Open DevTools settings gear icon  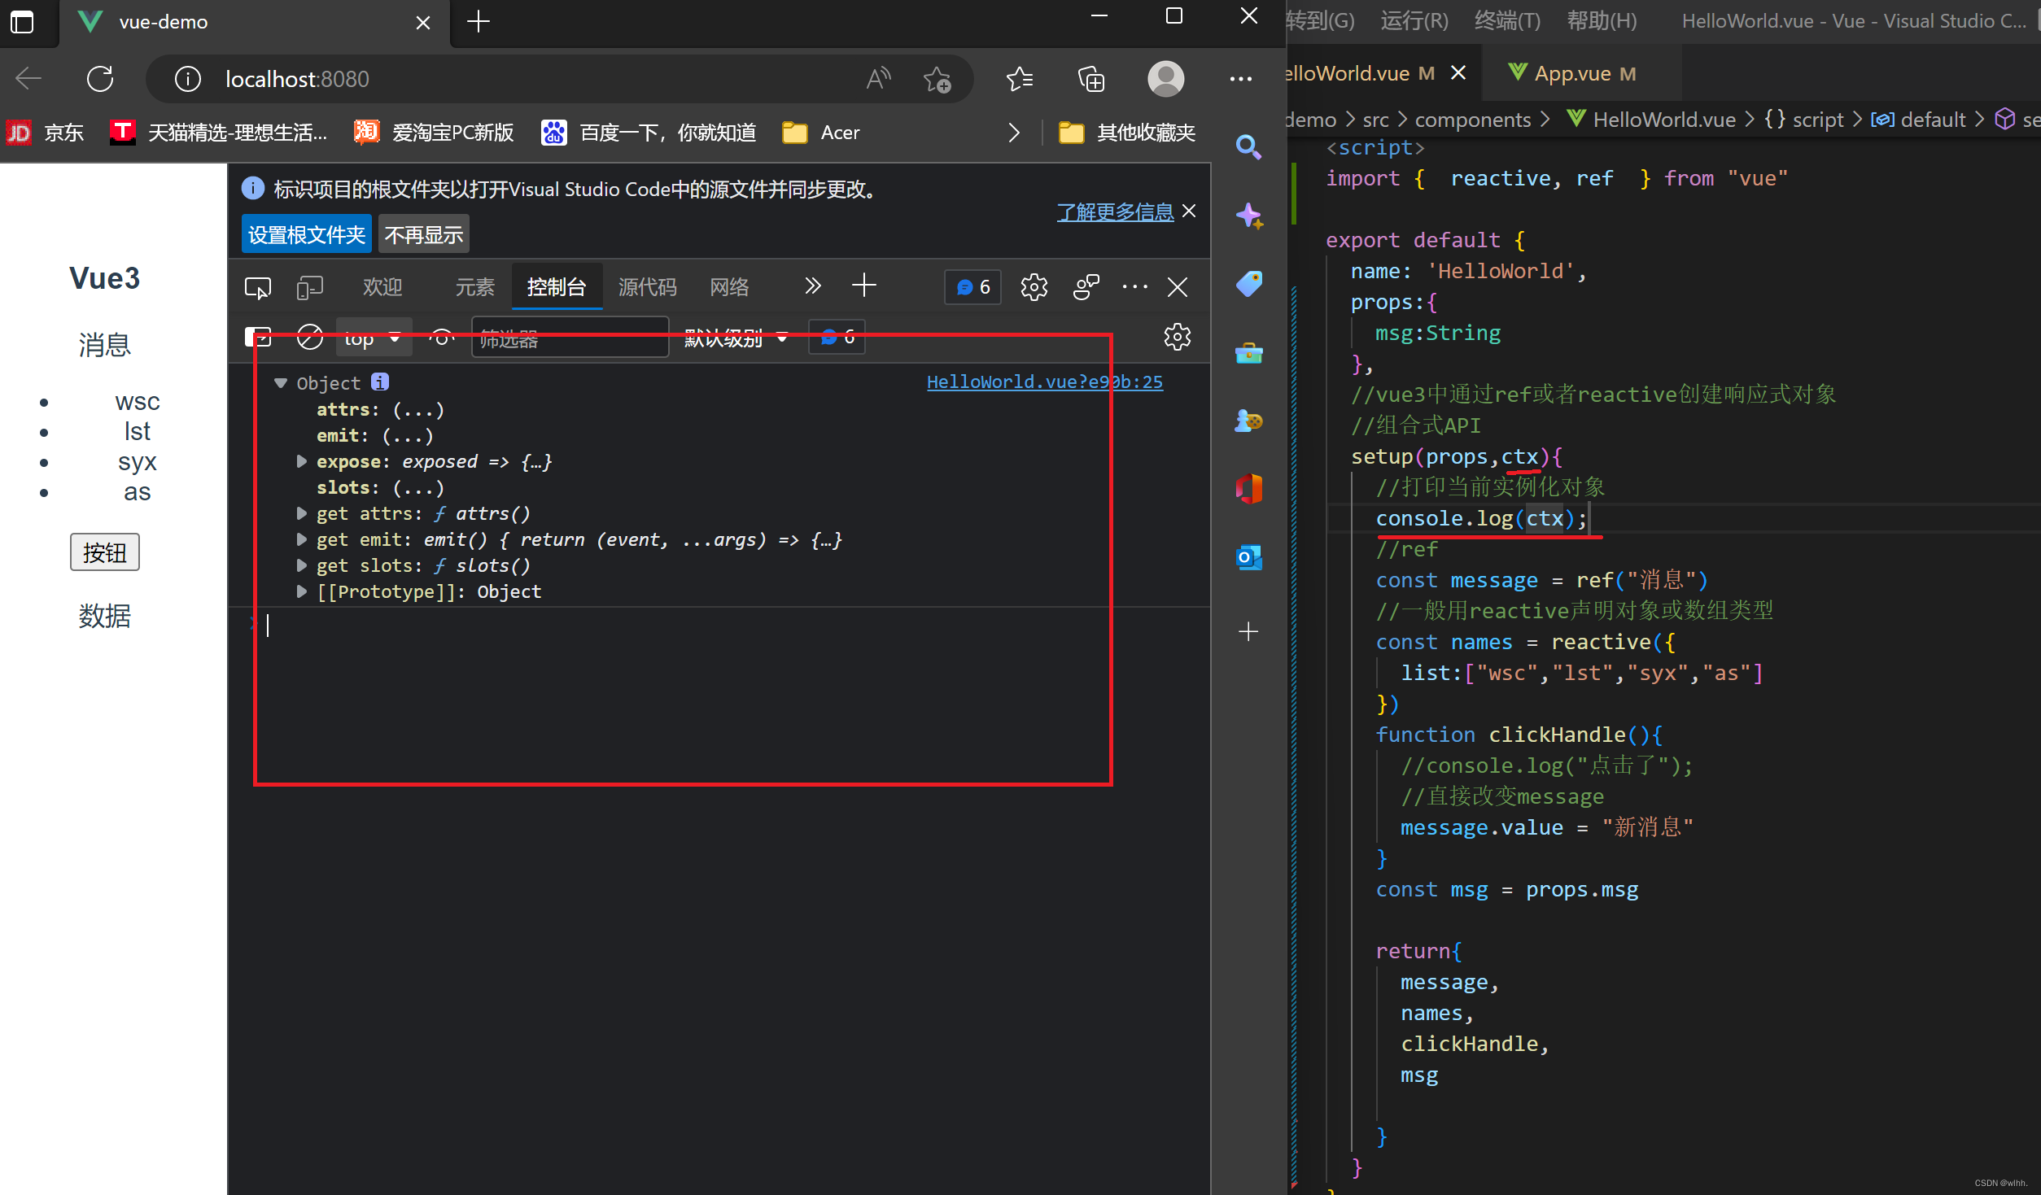point(1034,287)
